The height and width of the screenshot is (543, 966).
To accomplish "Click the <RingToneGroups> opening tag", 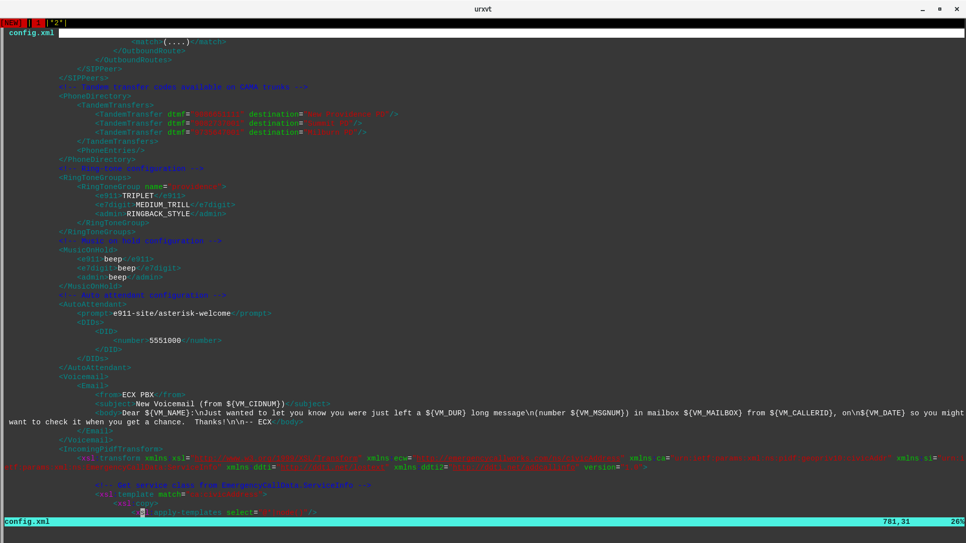I will point(95,178).
